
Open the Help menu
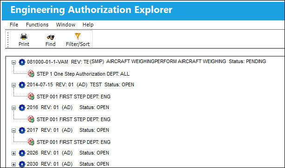point(88,25)
